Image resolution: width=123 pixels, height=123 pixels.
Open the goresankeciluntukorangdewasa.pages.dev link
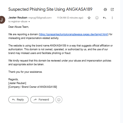pos(74,34)
